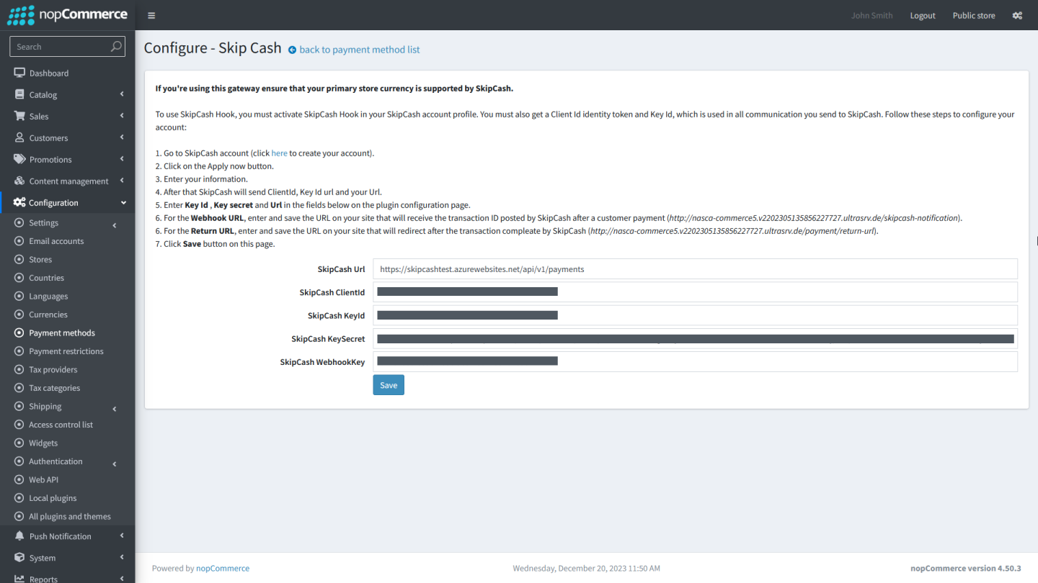Screen dimensions: 1038x583
Task: Open Payment methods in sidebar
Action: pyautogui.click(x=62, y=333)
